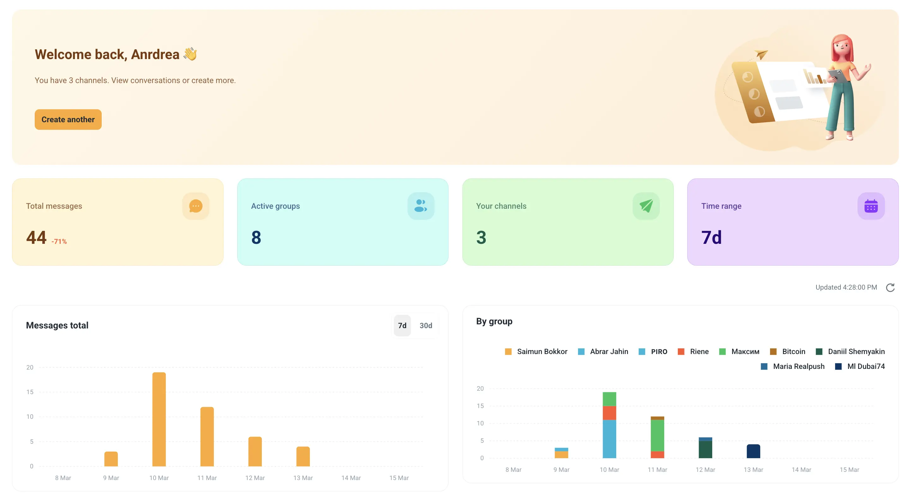Screen dimensions: 909x499
Task: Click the refresh icon next to Updated timestamp
Action: click(891, 287)
